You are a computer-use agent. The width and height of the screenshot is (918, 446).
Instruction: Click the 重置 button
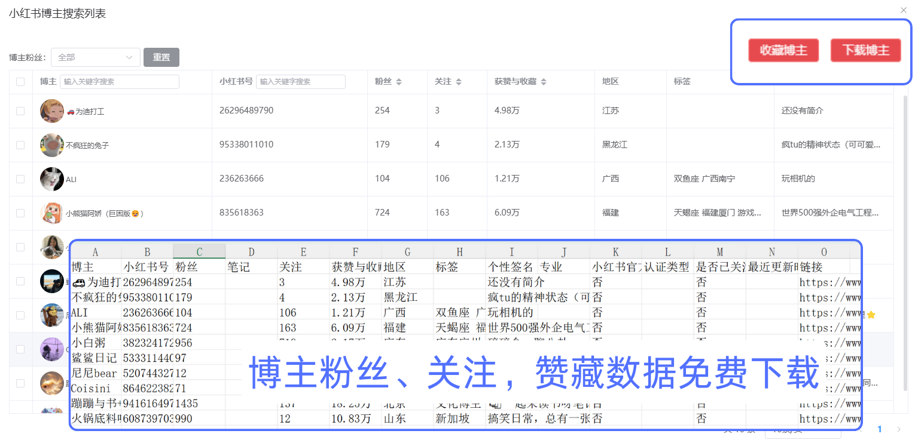[x=161, y=57]
